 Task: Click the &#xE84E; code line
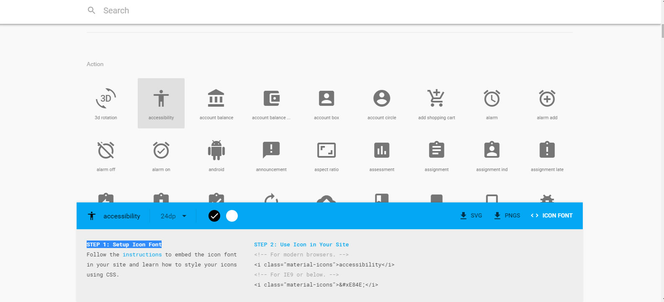316,284
